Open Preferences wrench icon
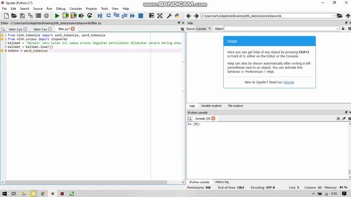This screenshot has height=197, width=351. click(169, 16)
